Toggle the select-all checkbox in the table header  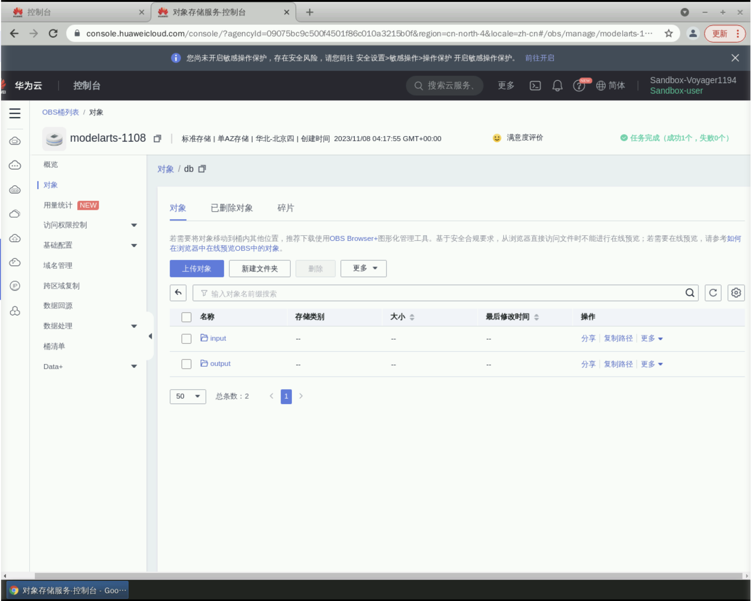(x=186, y=317)
